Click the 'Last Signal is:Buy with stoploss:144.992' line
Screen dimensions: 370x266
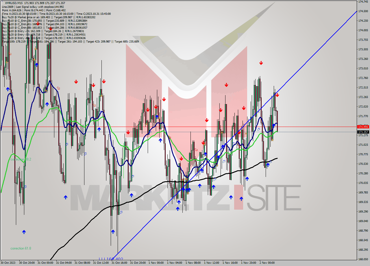click(40, 7)
